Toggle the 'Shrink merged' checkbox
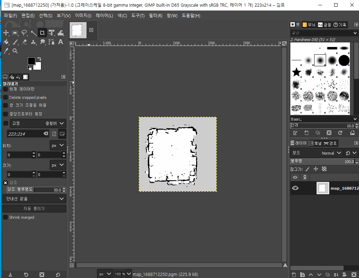 [6, 217]
